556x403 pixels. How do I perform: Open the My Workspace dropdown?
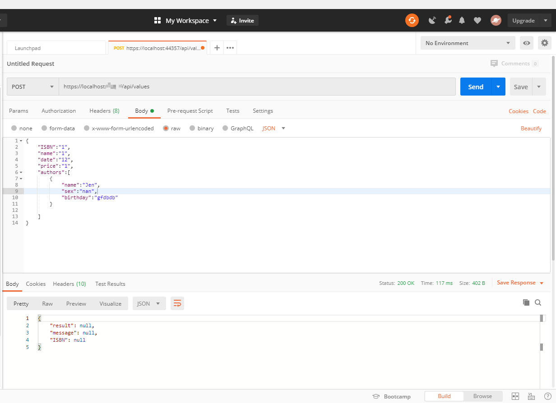click(x=191, y=20)
